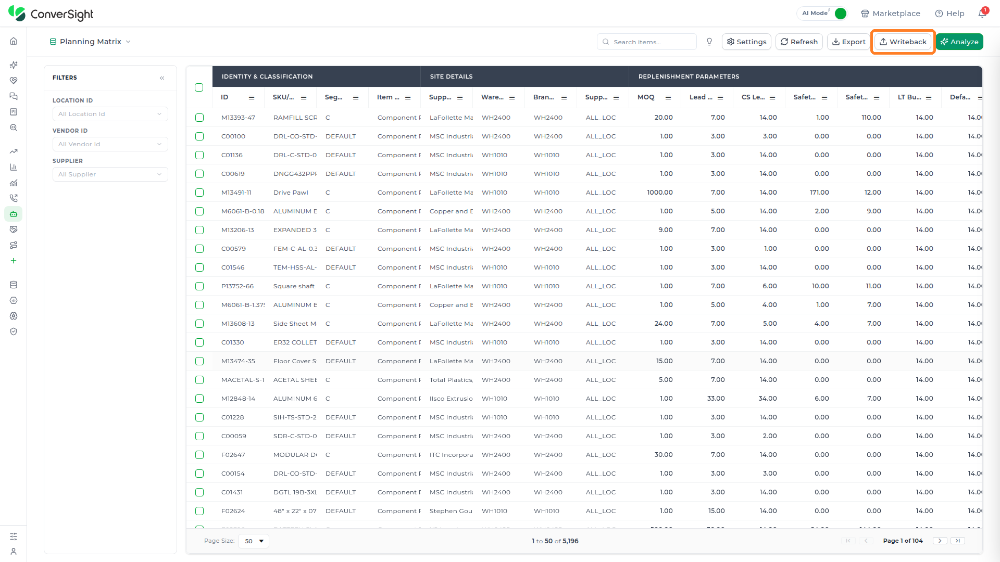Select the checkbox for row C00100

click(199, 136)
